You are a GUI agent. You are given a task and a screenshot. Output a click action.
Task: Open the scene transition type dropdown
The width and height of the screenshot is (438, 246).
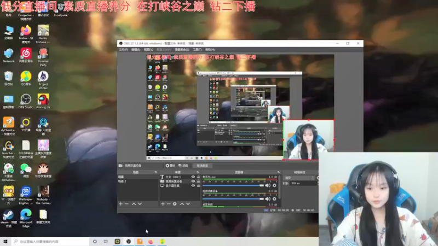[x=299, y=178]
